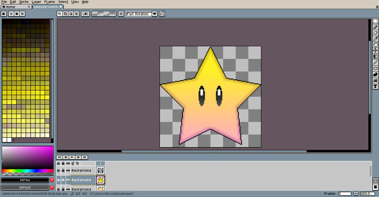
Task: Choose Subtract from selection mode
Action: 71,14
